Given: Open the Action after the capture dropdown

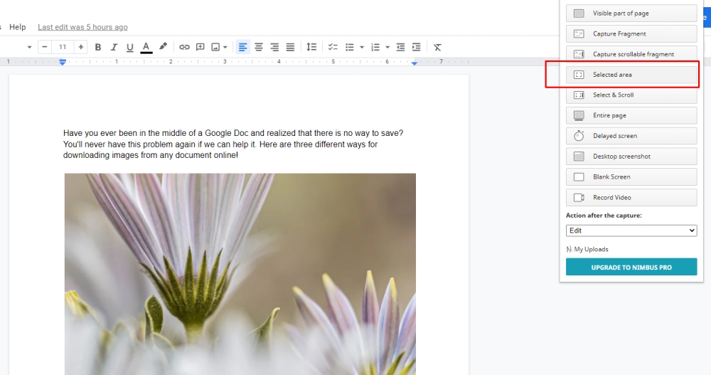Looking at the screenshot, I should 631,231.
